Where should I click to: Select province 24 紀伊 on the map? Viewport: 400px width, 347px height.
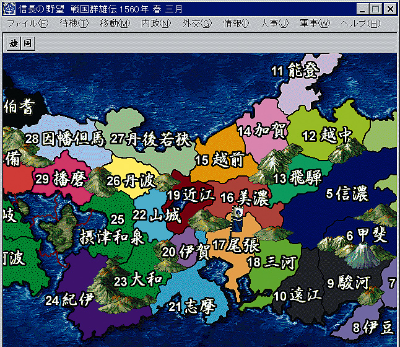70,299
